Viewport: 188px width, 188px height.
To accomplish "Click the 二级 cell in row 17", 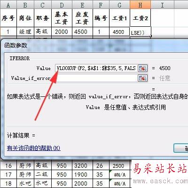I will (43, 174).
